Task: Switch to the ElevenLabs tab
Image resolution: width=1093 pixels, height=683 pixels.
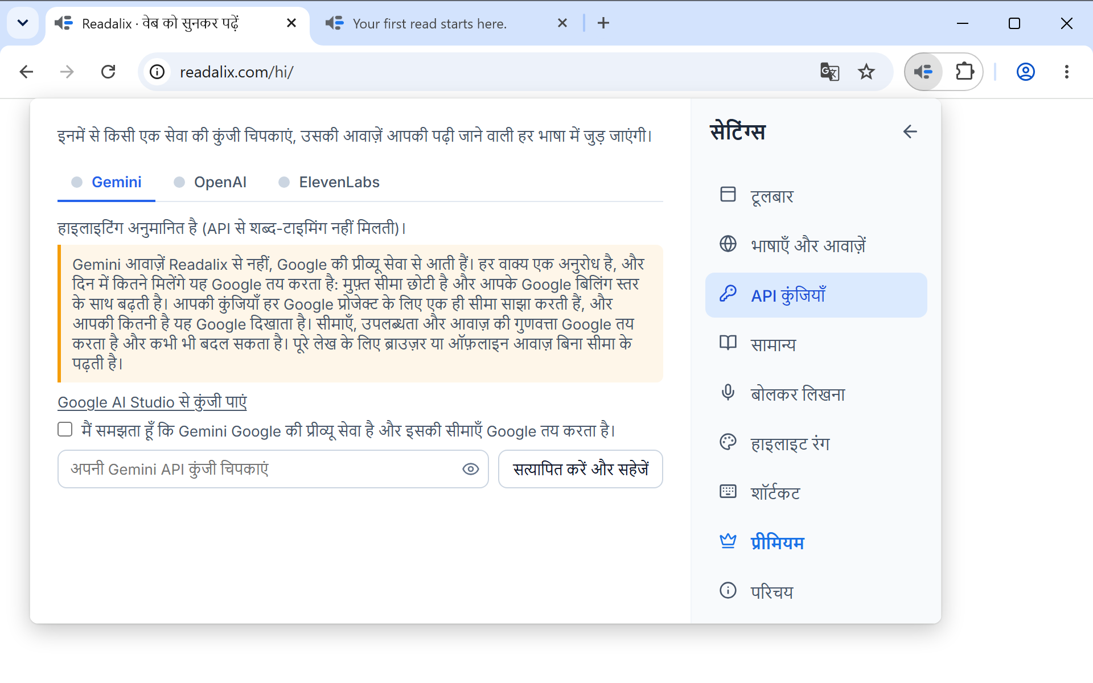Action: click(x=329, y=182)
